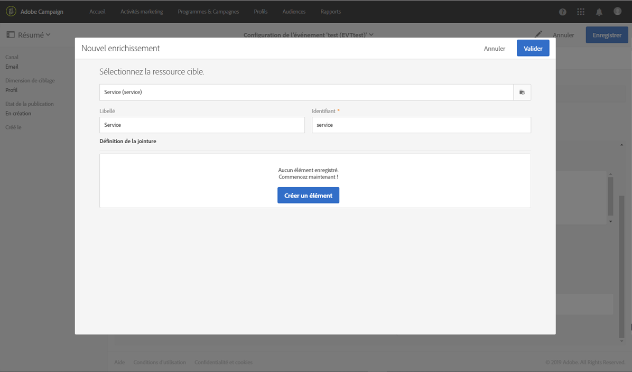Screen dimensions: 632x372
Task: Open the Profils menu
Action: [x=261, y=12]
